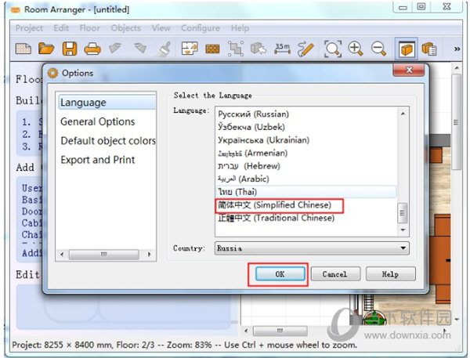Open the Configure menu
Image resolution: width=470 pixels, height=358 pixels.
tap(201, 28)
